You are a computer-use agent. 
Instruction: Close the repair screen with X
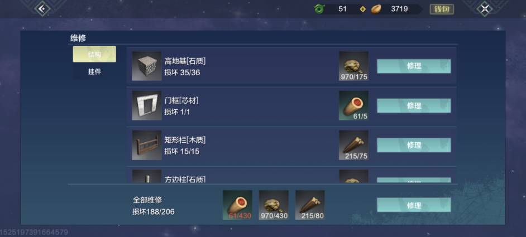click(x=485, y=9)
